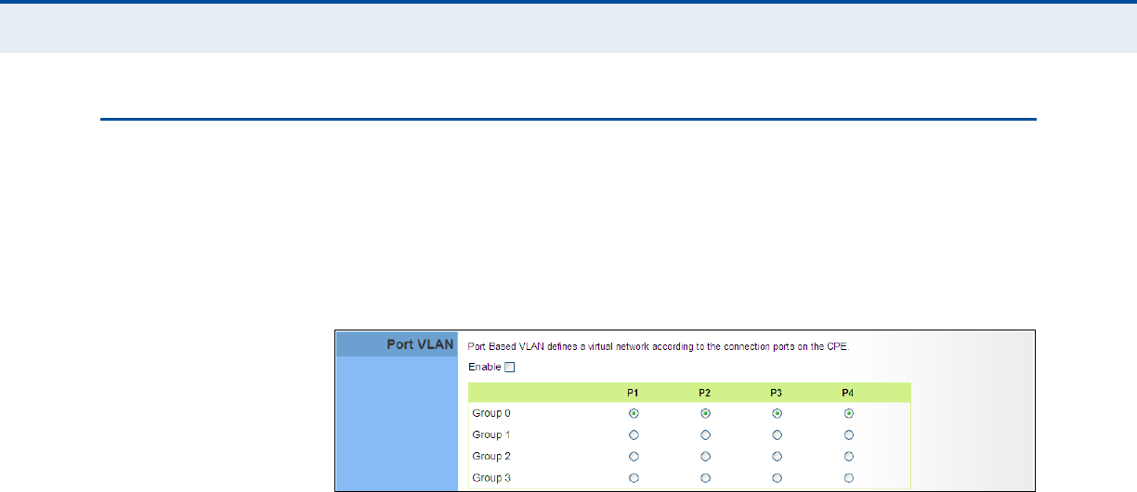This screenshot has width=1137, height=492.
Task: Assign port P4 to Group 1
Action: (849, 434)
